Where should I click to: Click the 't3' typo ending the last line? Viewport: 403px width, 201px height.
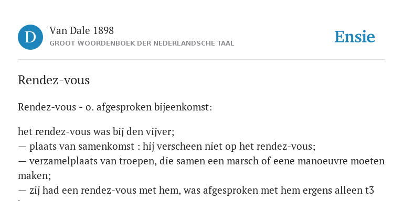click(x=369, y=191)
